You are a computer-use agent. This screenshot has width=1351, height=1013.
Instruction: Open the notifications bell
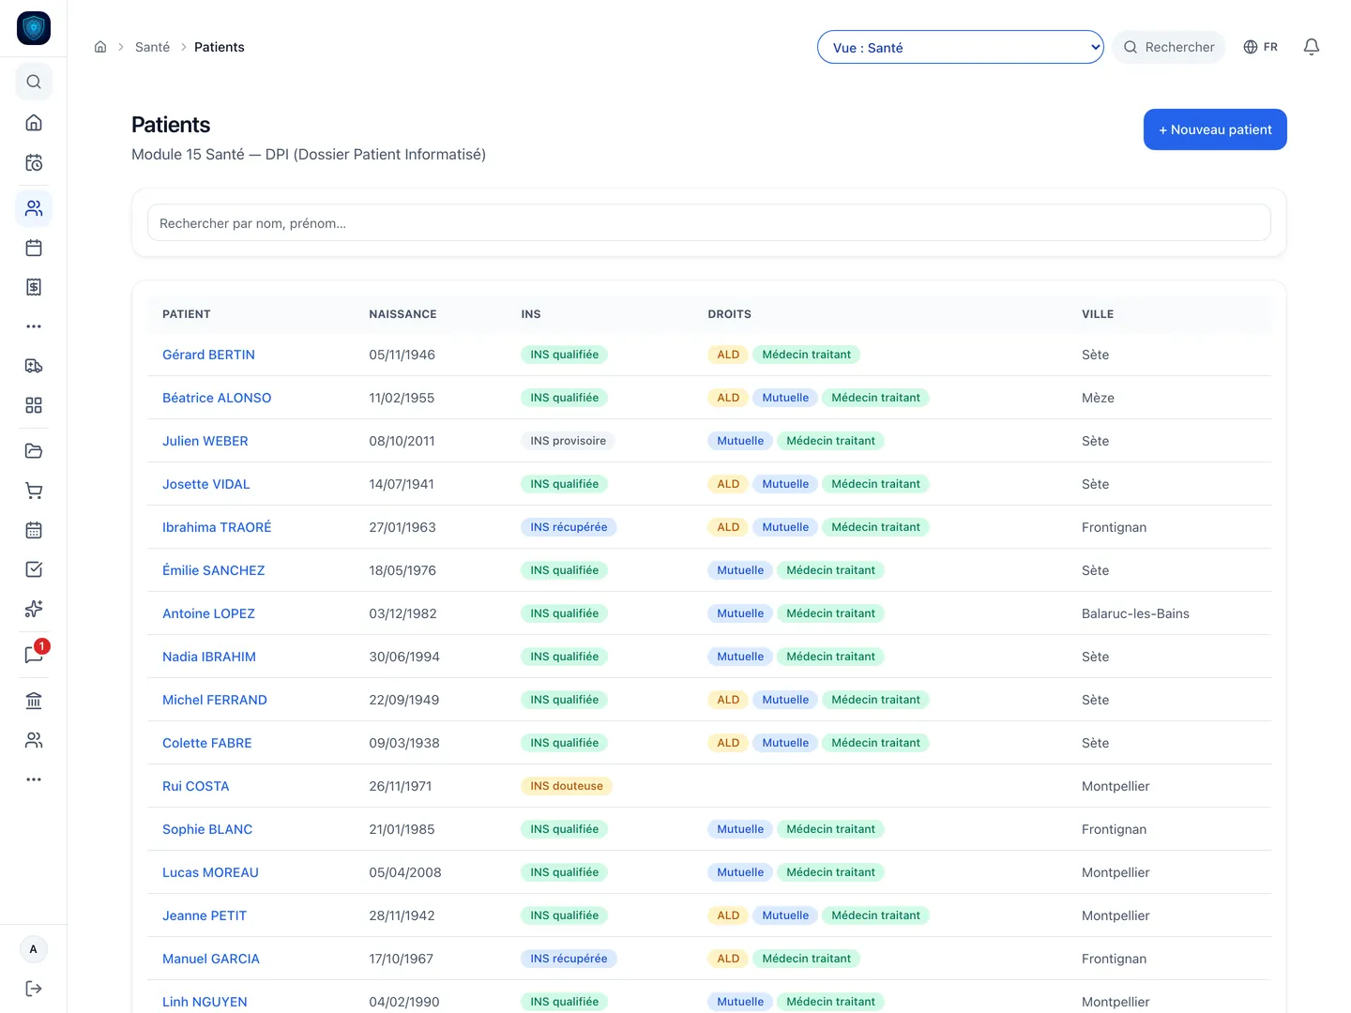pos(1312,47)
